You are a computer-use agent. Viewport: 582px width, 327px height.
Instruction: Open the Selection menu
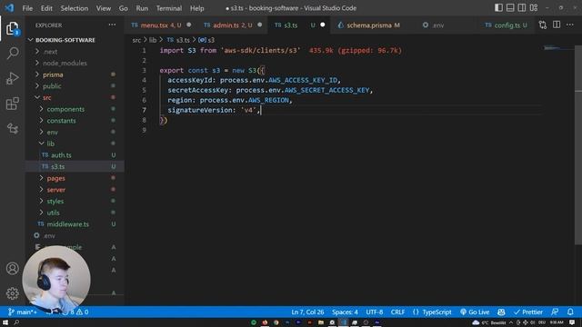pos(75,8)
